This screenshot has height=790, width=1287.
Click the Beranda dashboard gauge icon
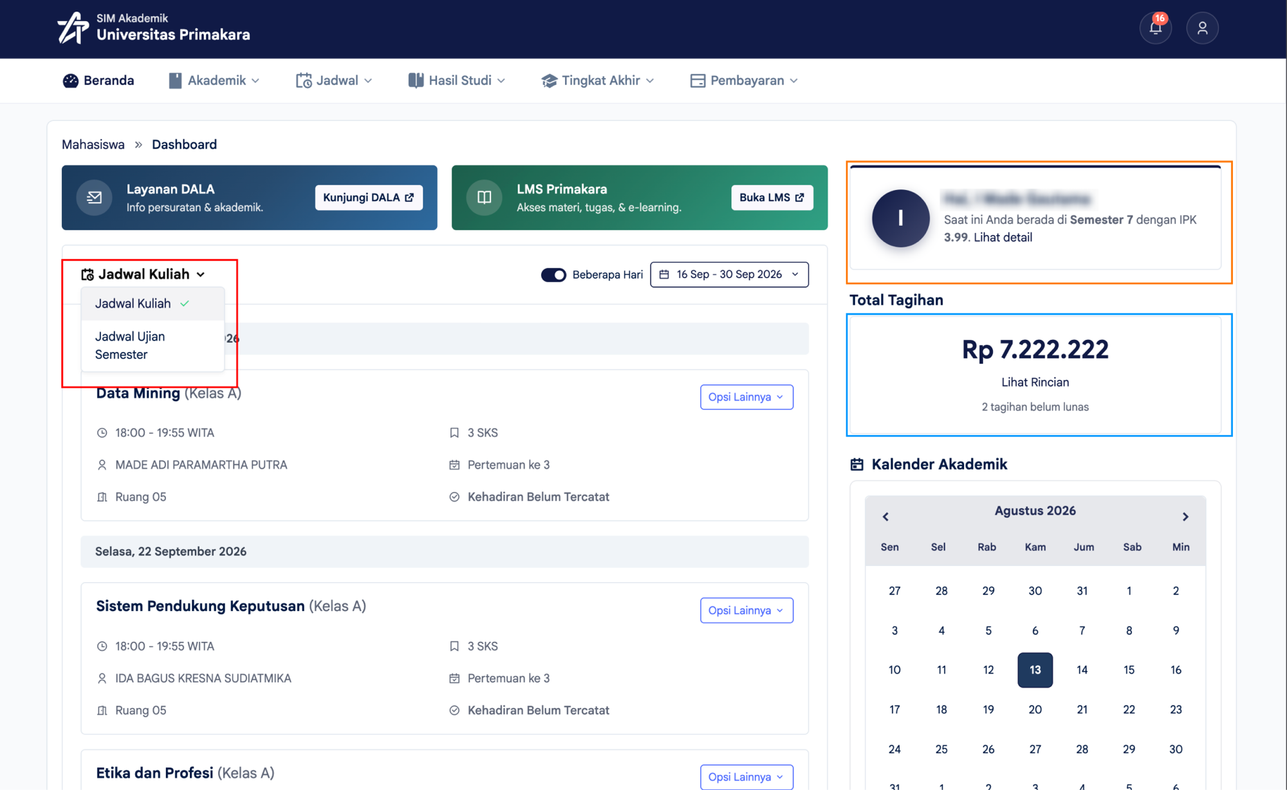point(70,80)
